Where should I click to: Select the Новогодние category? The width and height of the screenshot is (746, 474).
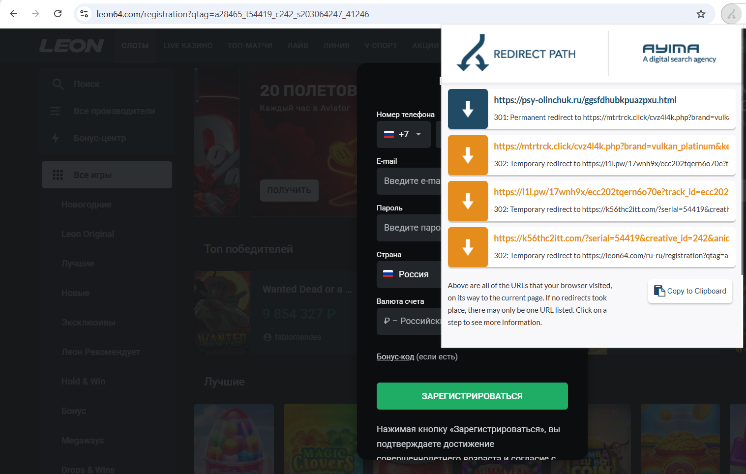point(87,205)
